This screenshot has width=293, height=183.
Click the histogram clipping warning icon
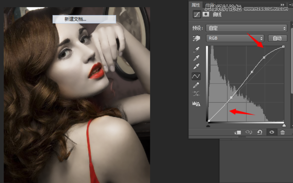pos(196,103)
